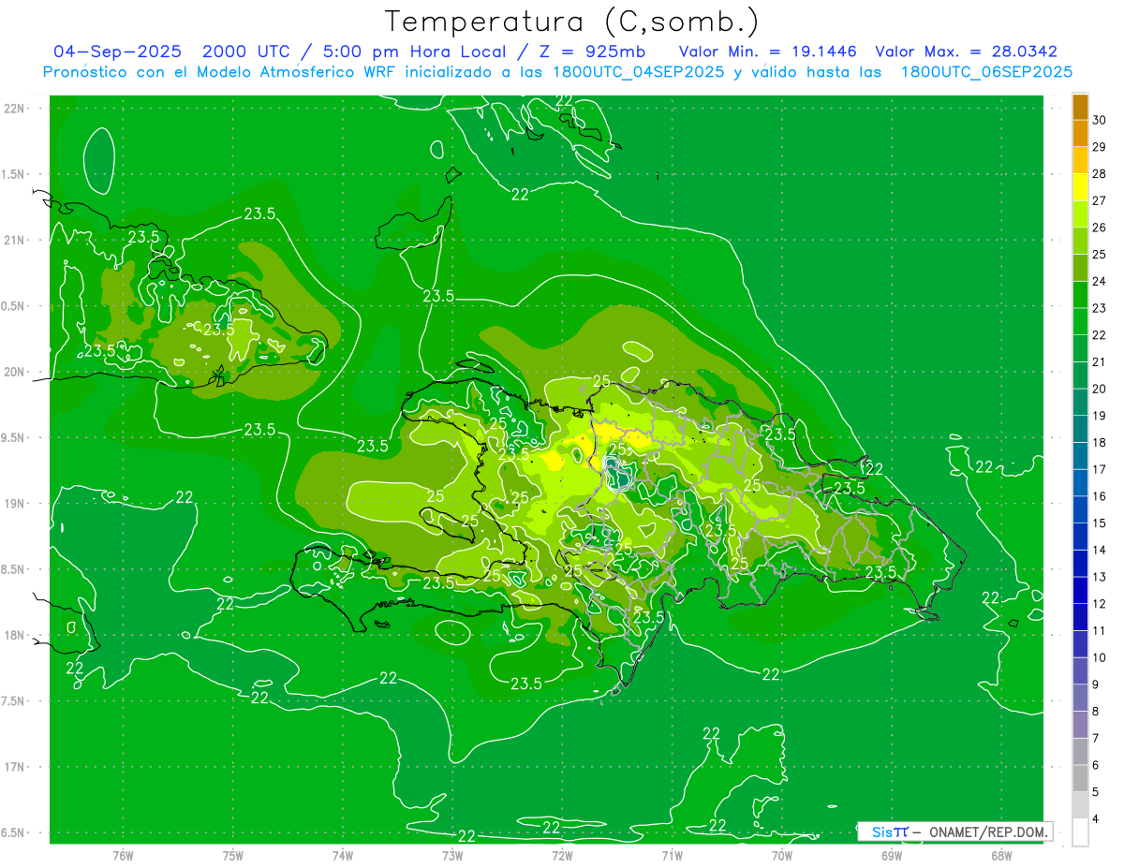
Task: Click the 'Valor Min. = 19.1446' readout
Action: pos(767,51)
